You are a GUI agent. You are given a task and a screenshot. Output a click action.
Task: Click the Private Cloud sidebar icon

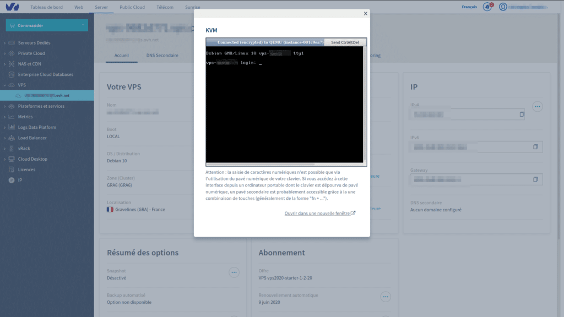(x=12, y=53)
